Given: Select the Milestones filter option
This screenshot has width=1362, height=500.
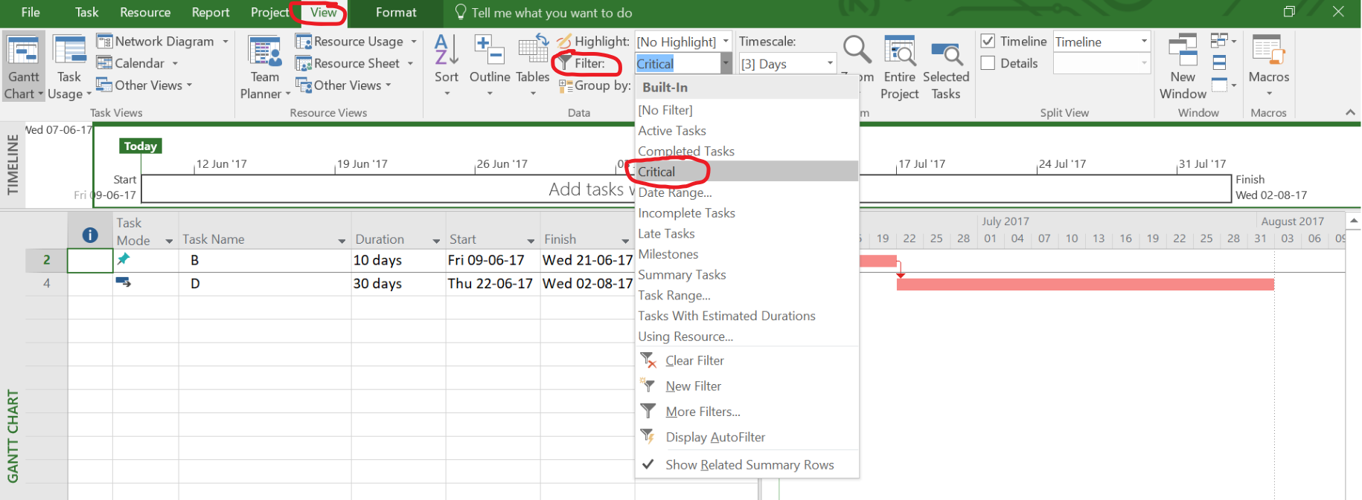Looking at the screenshot, I should point(668,254).
